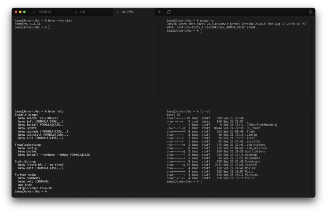This screenshot has width=327, height=213.
Task: Click the .local directory name
Action: [250, 138]
